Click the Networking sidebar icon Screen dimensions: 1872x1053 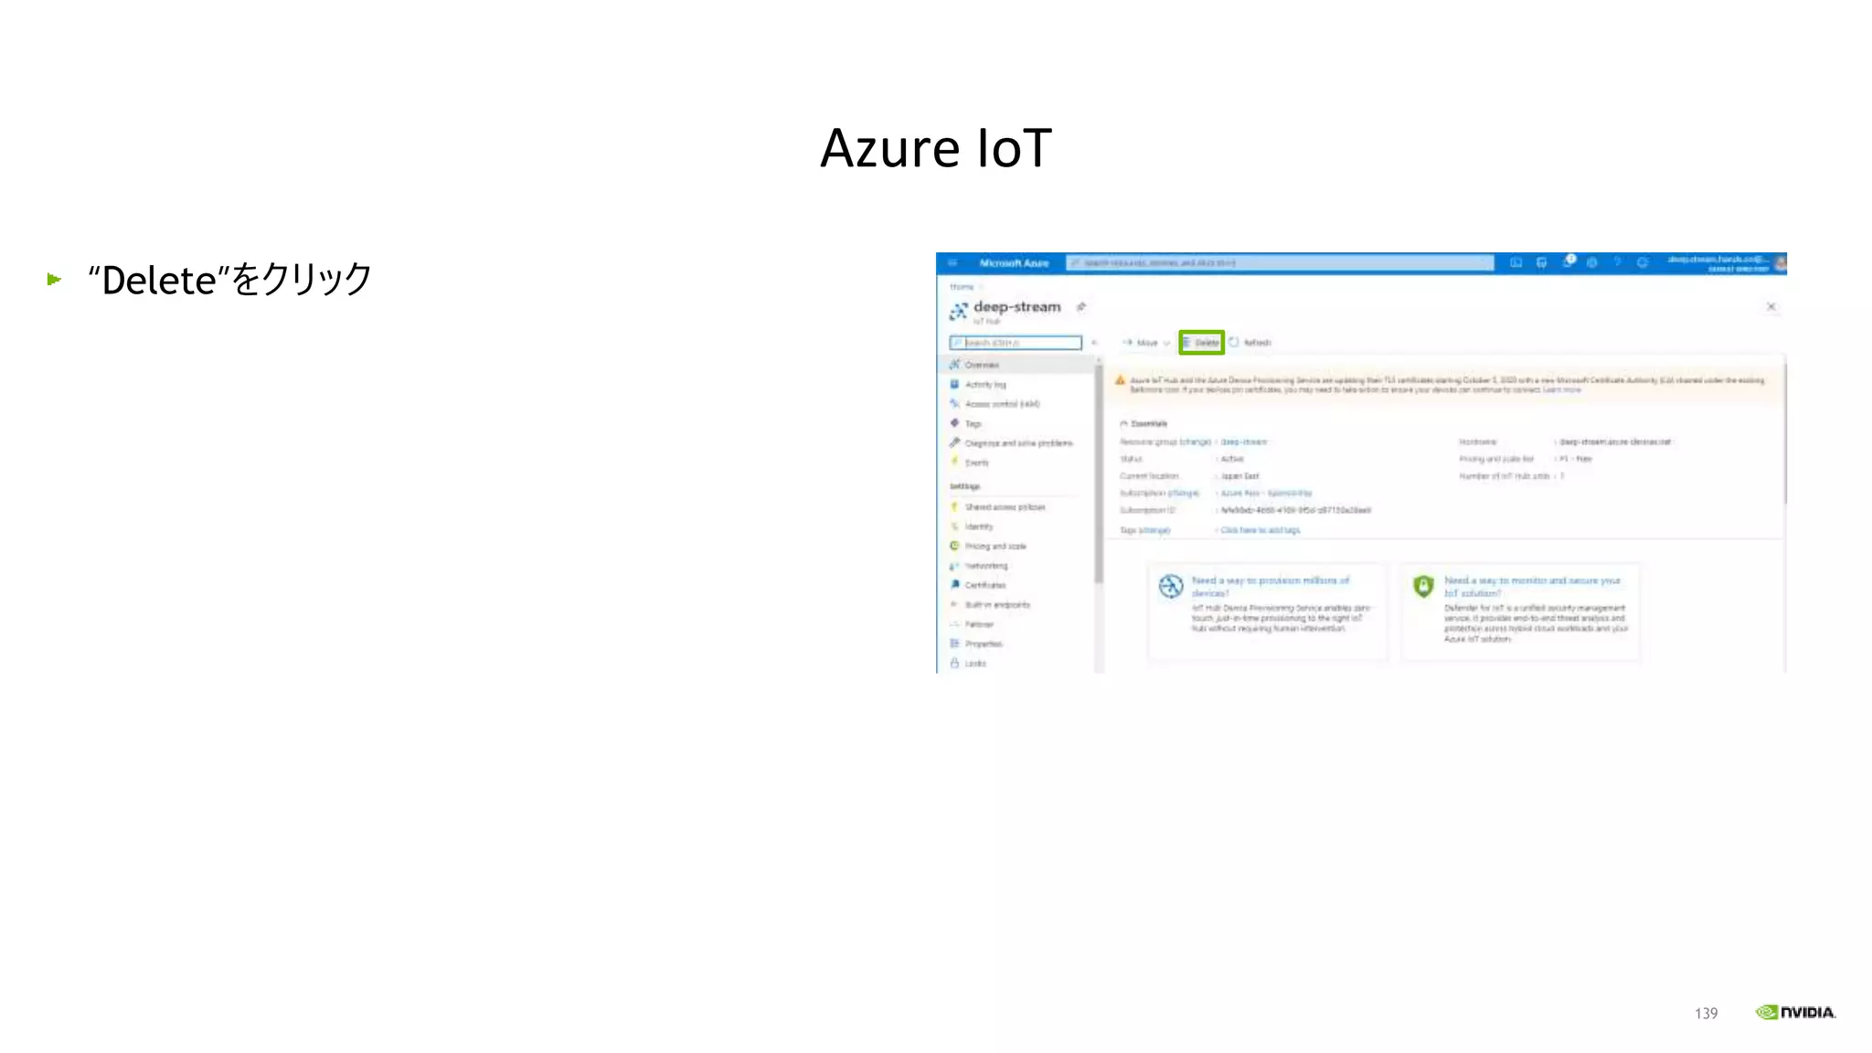(x=954, y=566)
